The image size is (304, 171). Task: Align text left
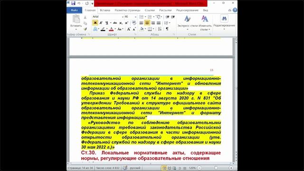pyautogui.click(x=141, y=23)
